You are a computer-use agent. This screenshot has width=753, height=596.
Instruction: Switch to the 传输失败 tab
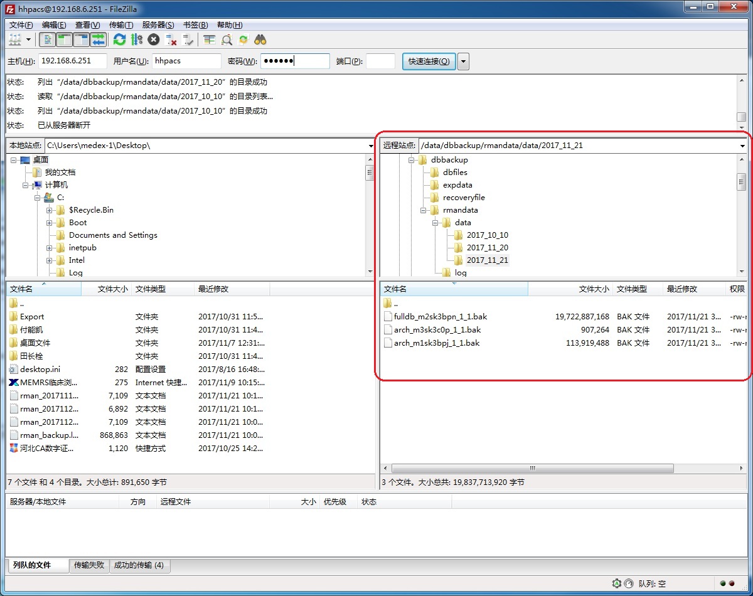pyautogui.click(x=88, y=565)
